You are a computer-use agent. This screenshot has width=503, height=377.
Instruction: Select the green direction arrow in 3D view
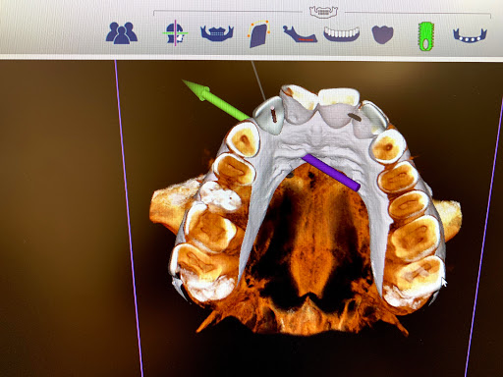pyautogui.click(x=217, y=99)
